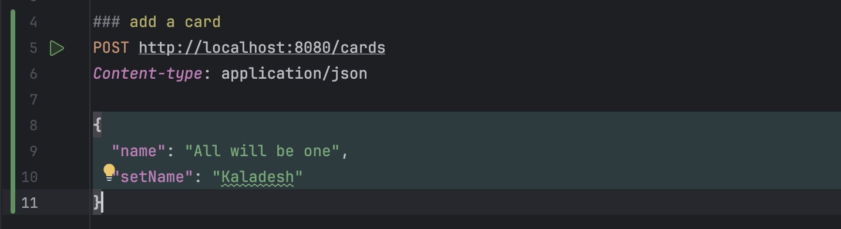Click the application/json header value
This screenshot has width=841, height=229.
click(294, 74)
